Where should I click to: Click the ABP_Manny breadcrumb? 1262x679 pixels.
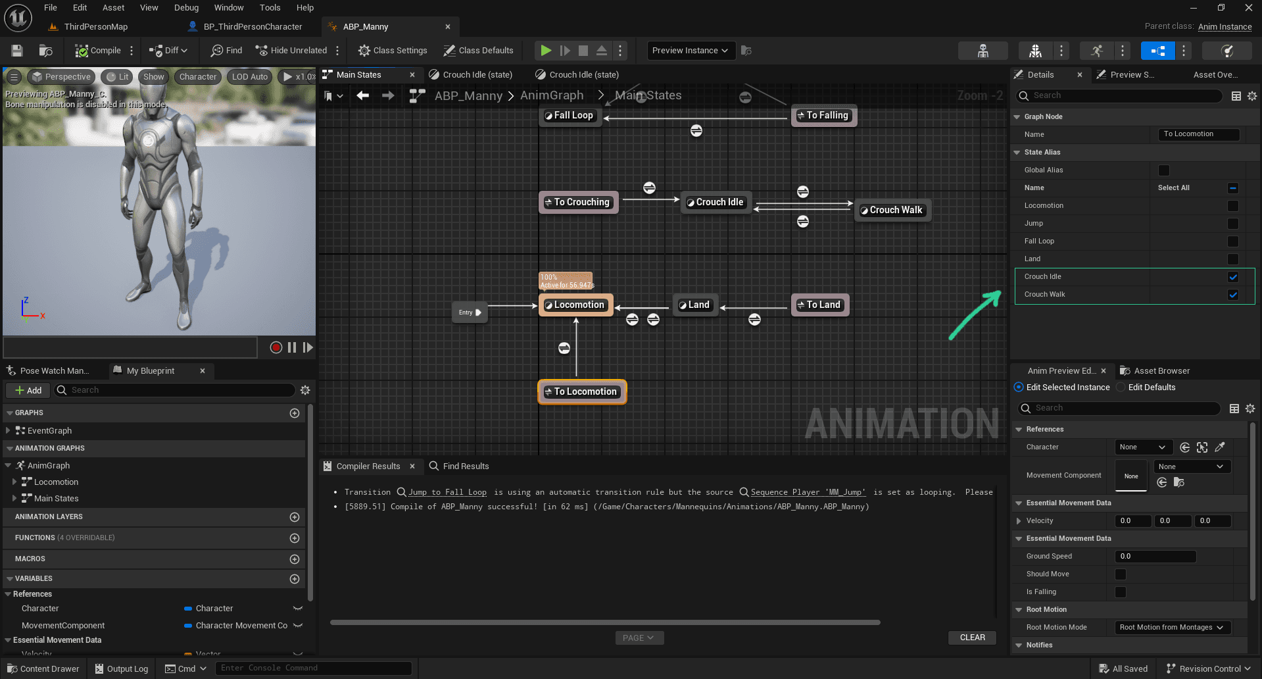(468, 95)
